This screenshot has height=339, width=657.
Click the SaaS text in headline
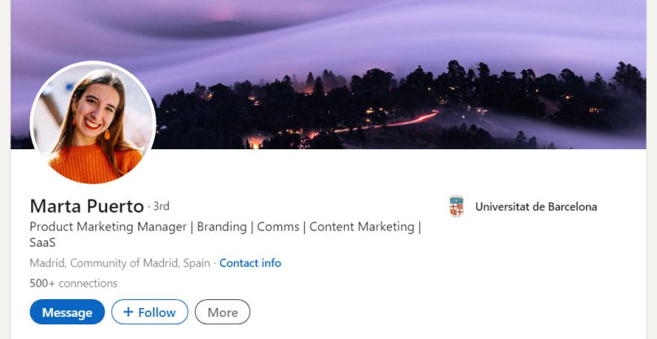click(x=42, y=243)
